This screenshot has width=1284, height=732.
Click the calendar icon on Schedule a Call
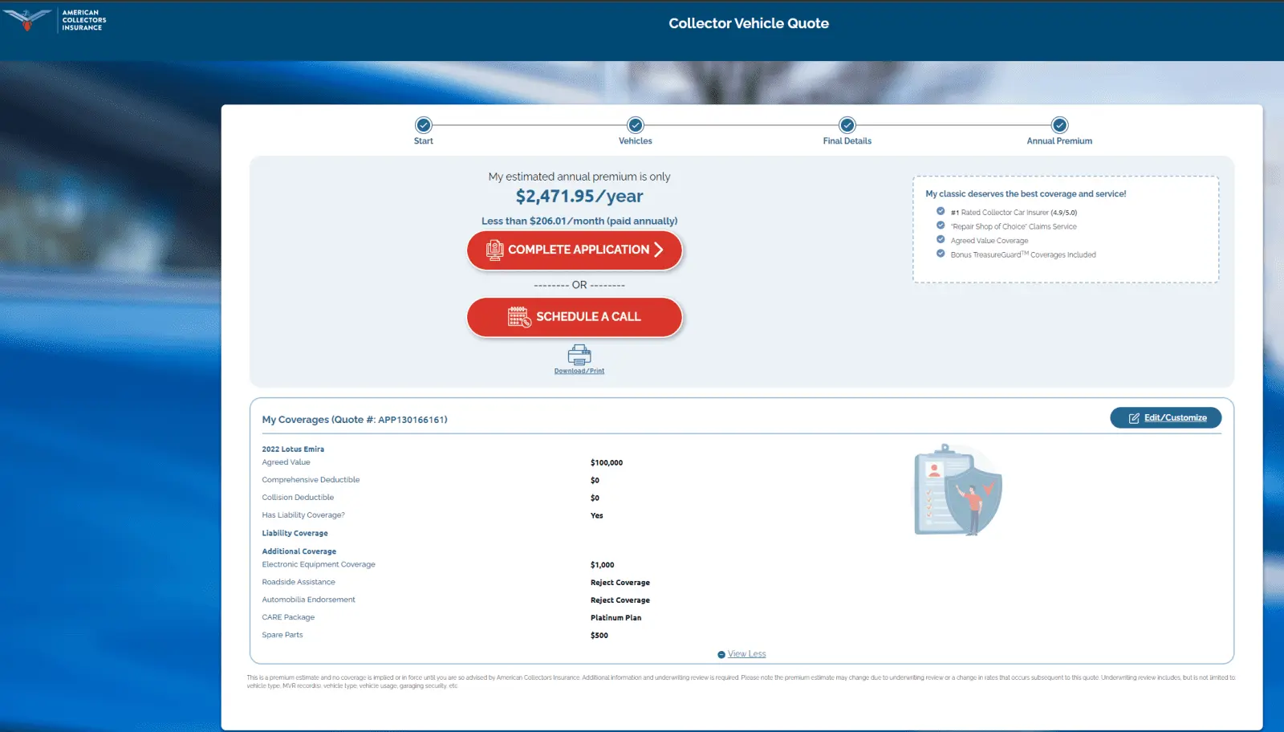tap(519, 317)
